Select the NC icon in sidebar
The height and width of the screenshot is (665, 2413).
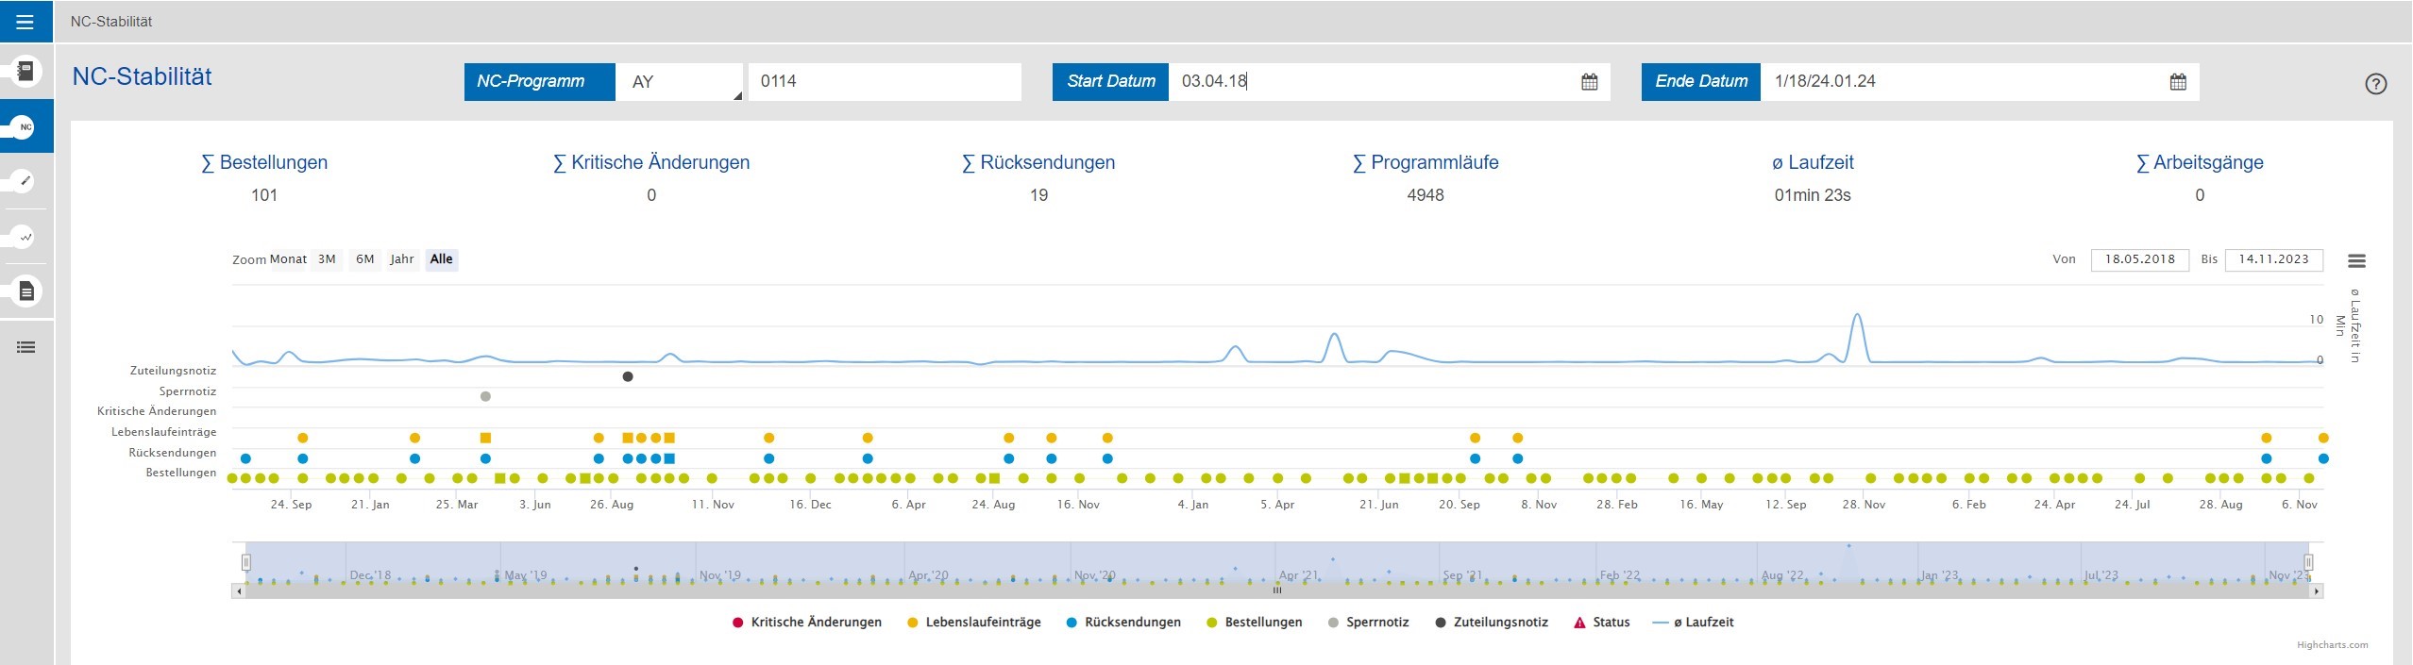pos(25,126)
